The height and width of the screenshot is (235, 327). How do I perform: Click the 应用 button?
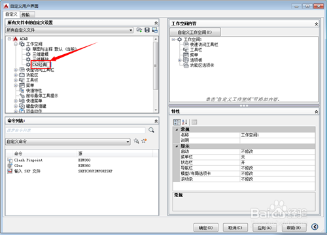[265, 228]
